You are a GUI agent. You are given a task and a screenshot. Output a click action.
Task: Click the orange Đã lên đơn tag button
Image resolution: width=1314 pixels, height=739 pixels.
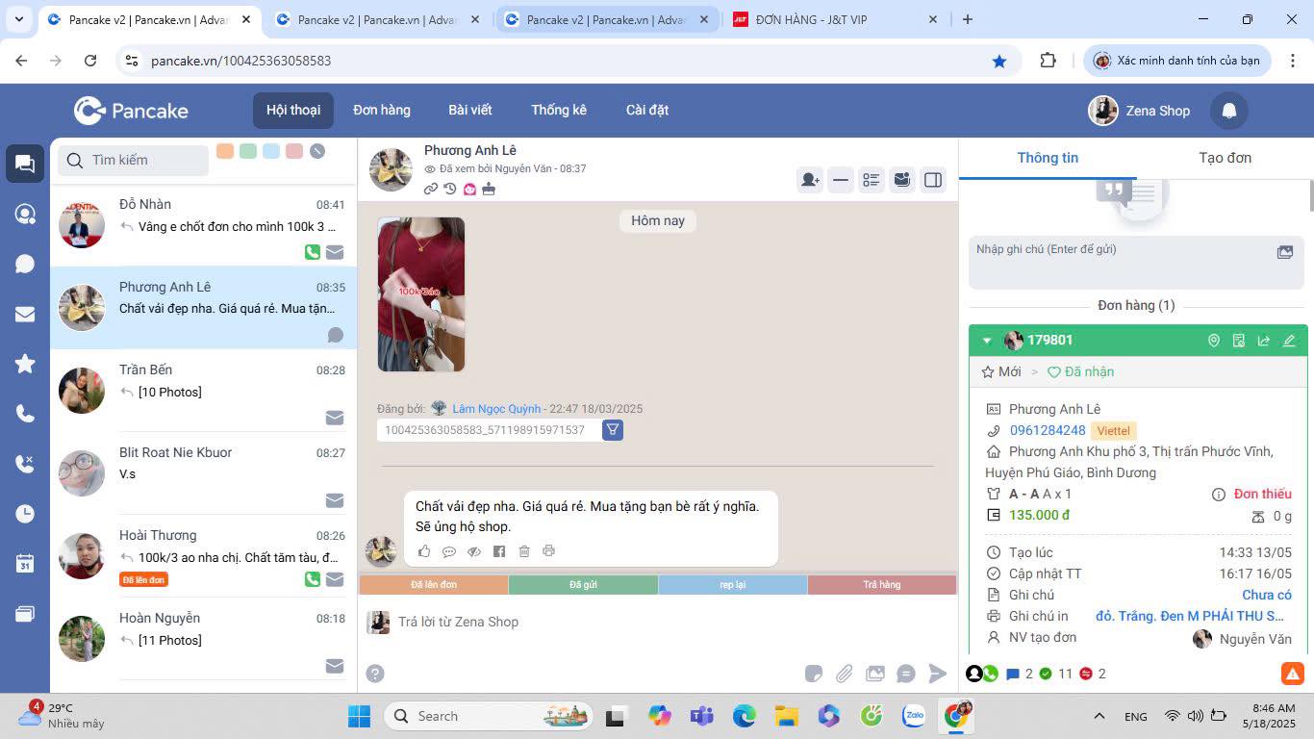pyautogui.click(x=434, y=584)
